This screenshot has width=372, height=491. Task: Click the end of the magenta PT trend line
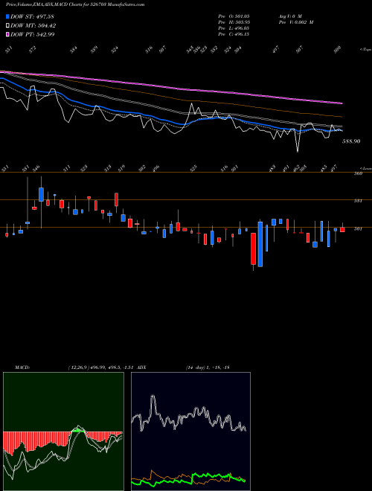click(x=341, y=103)
